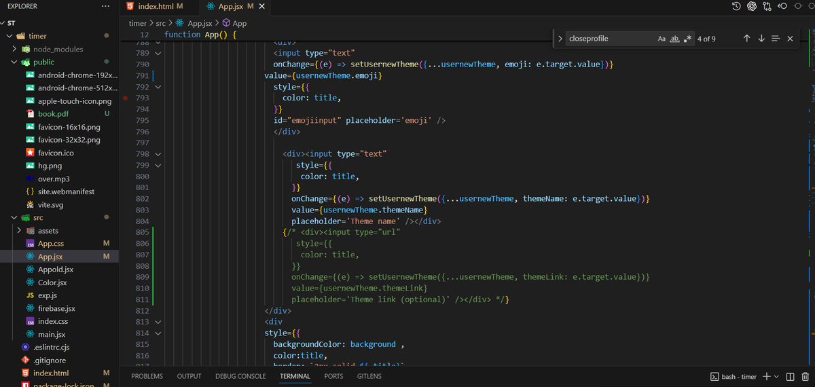Click the src breadcrumb segment
This screenshot has height=387, width=815.
[160, 23]
